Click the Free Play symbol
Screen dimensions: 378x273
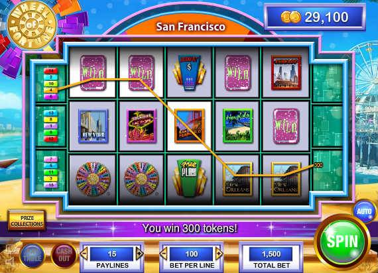point(190,178)
